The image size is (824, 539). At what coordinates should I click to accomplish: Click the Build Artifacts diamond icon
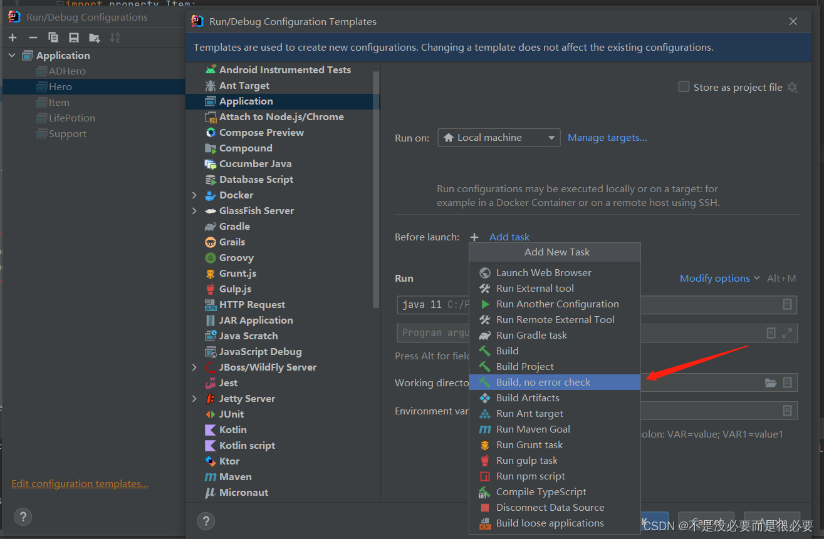[485, 398]
